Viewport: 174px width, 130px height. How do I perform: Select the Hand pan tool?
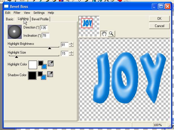tap(104, 34)
